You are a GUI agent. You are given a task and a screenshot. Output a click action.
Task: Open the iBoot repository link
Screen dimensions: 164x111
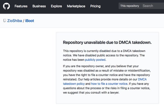click(30, 21)
